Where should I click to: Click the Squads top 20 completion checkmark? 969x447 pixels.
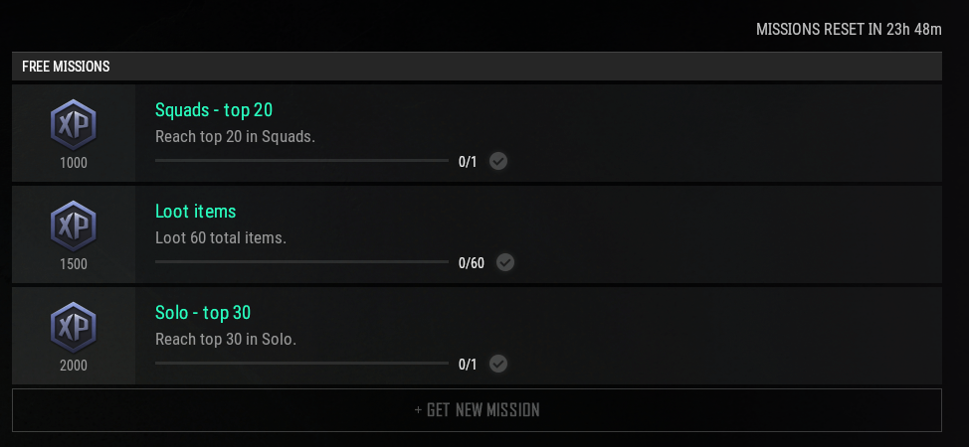click(498, 161)
